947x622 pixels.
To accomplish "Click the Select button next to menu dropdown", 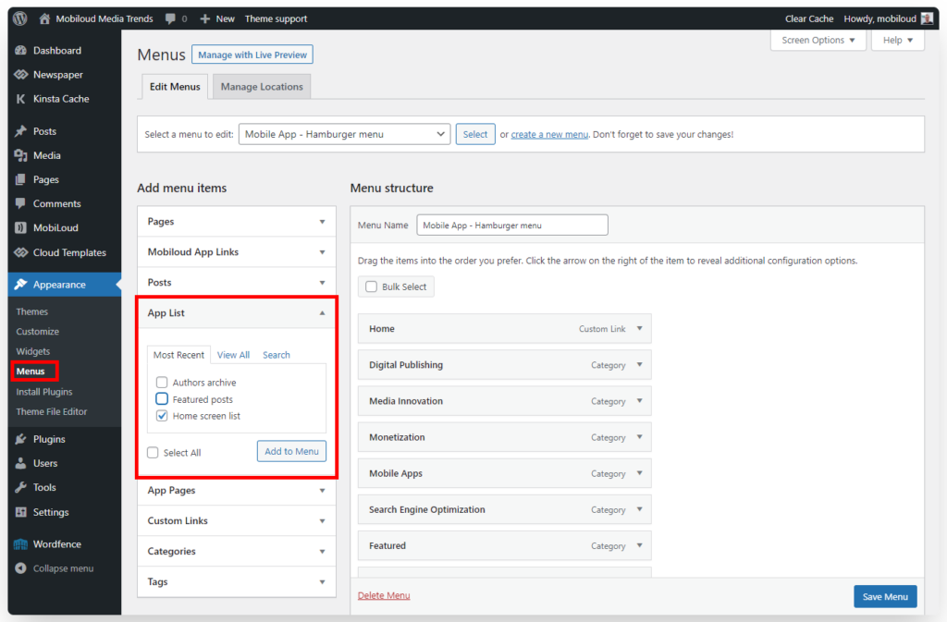I will 475,134.
